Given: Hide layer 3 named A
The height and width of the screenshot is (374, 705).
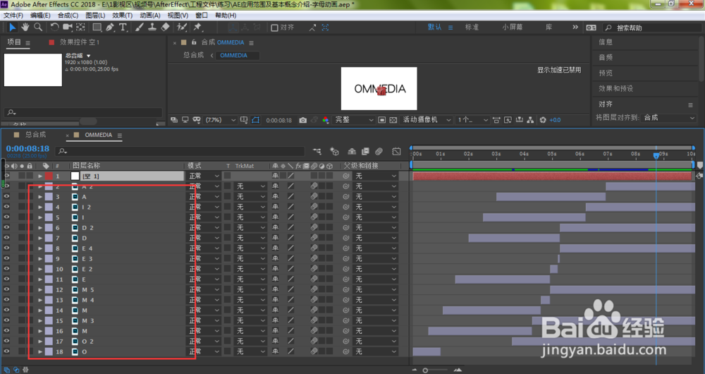Looking at the screenshot, I should [x=6, y=197].
